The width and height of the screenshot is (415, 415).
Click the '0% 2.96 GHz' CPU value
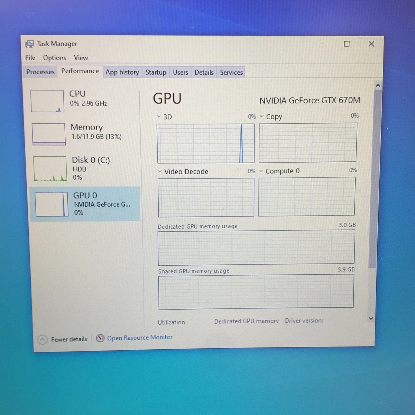[89, 103]
